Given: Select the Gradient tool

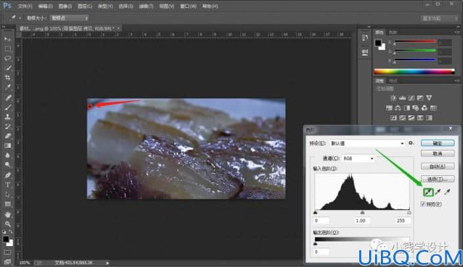Looking at the screenshot, I should click(x=8, y=146).
